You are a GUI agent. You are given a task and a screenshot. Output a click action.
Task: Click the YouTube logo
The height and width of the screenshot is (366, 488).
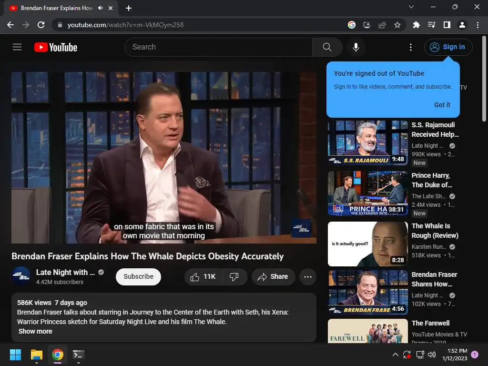pyautogui.click(x=56, y=47)
